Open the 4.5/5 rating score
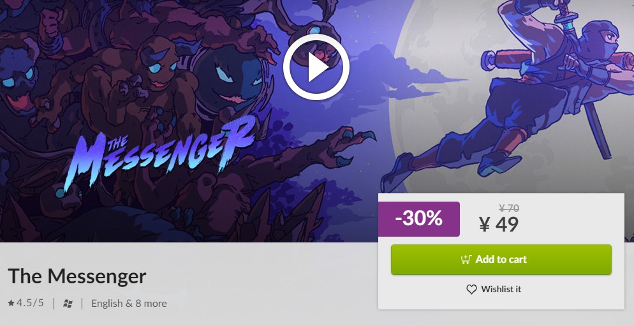Image resolution: width=634 pixels, height=326 pixels. [x=30, y=302]
